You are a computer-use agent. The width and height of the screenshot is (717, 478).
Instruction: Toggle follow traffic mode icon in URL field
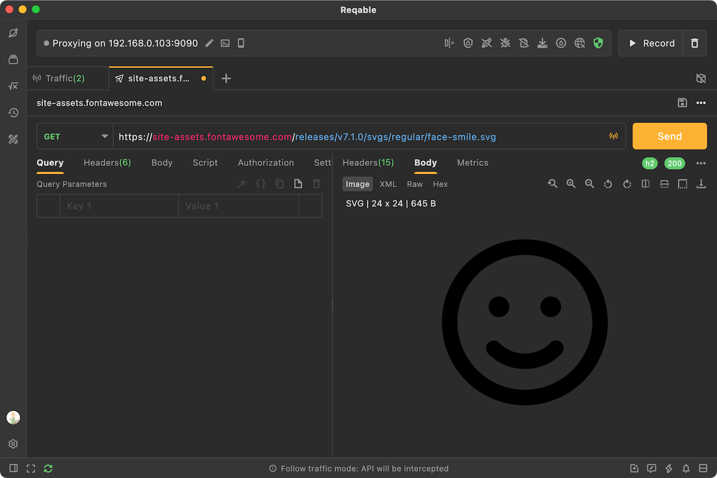point(613,136)
